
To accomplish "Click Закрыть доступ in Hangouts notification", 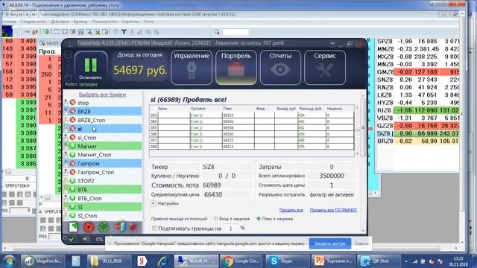I will pos(330,243).
